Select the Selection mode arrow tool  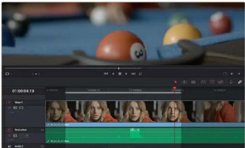[x=175, y=82]
